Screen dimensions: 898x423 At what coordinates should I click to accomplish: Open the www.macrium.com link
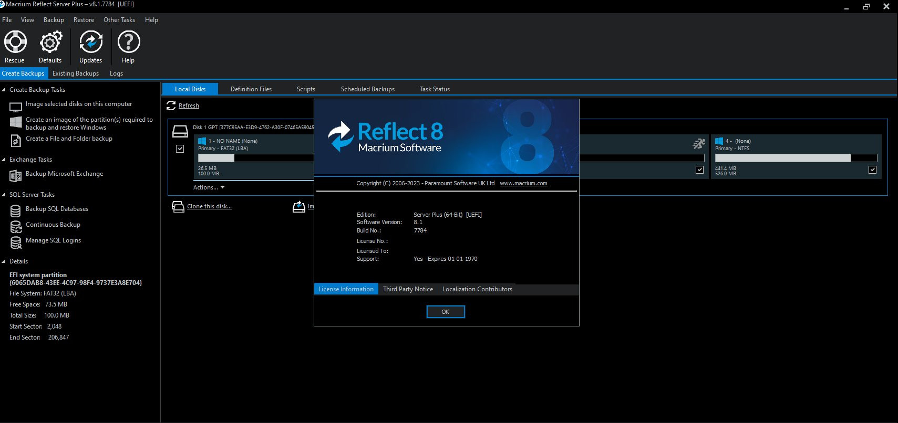click(523, 184)
